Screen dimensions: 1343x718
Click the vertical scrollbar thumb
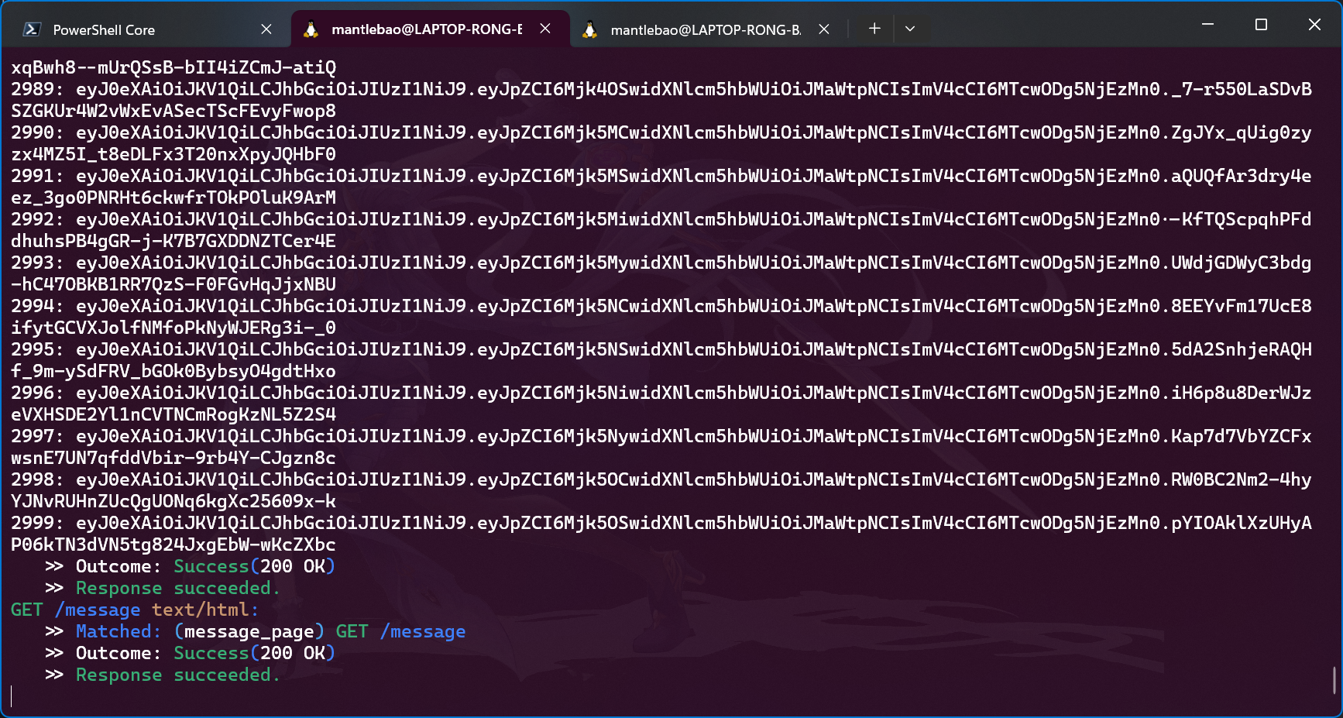coord(1334,680)
